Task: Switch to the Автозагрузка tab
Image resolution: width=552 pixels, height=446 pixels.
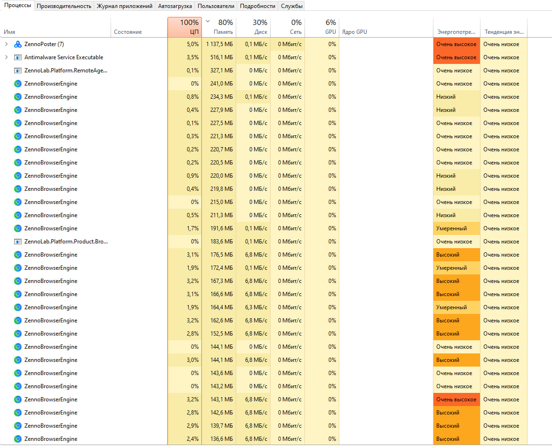Action: (x=175, y=6)
